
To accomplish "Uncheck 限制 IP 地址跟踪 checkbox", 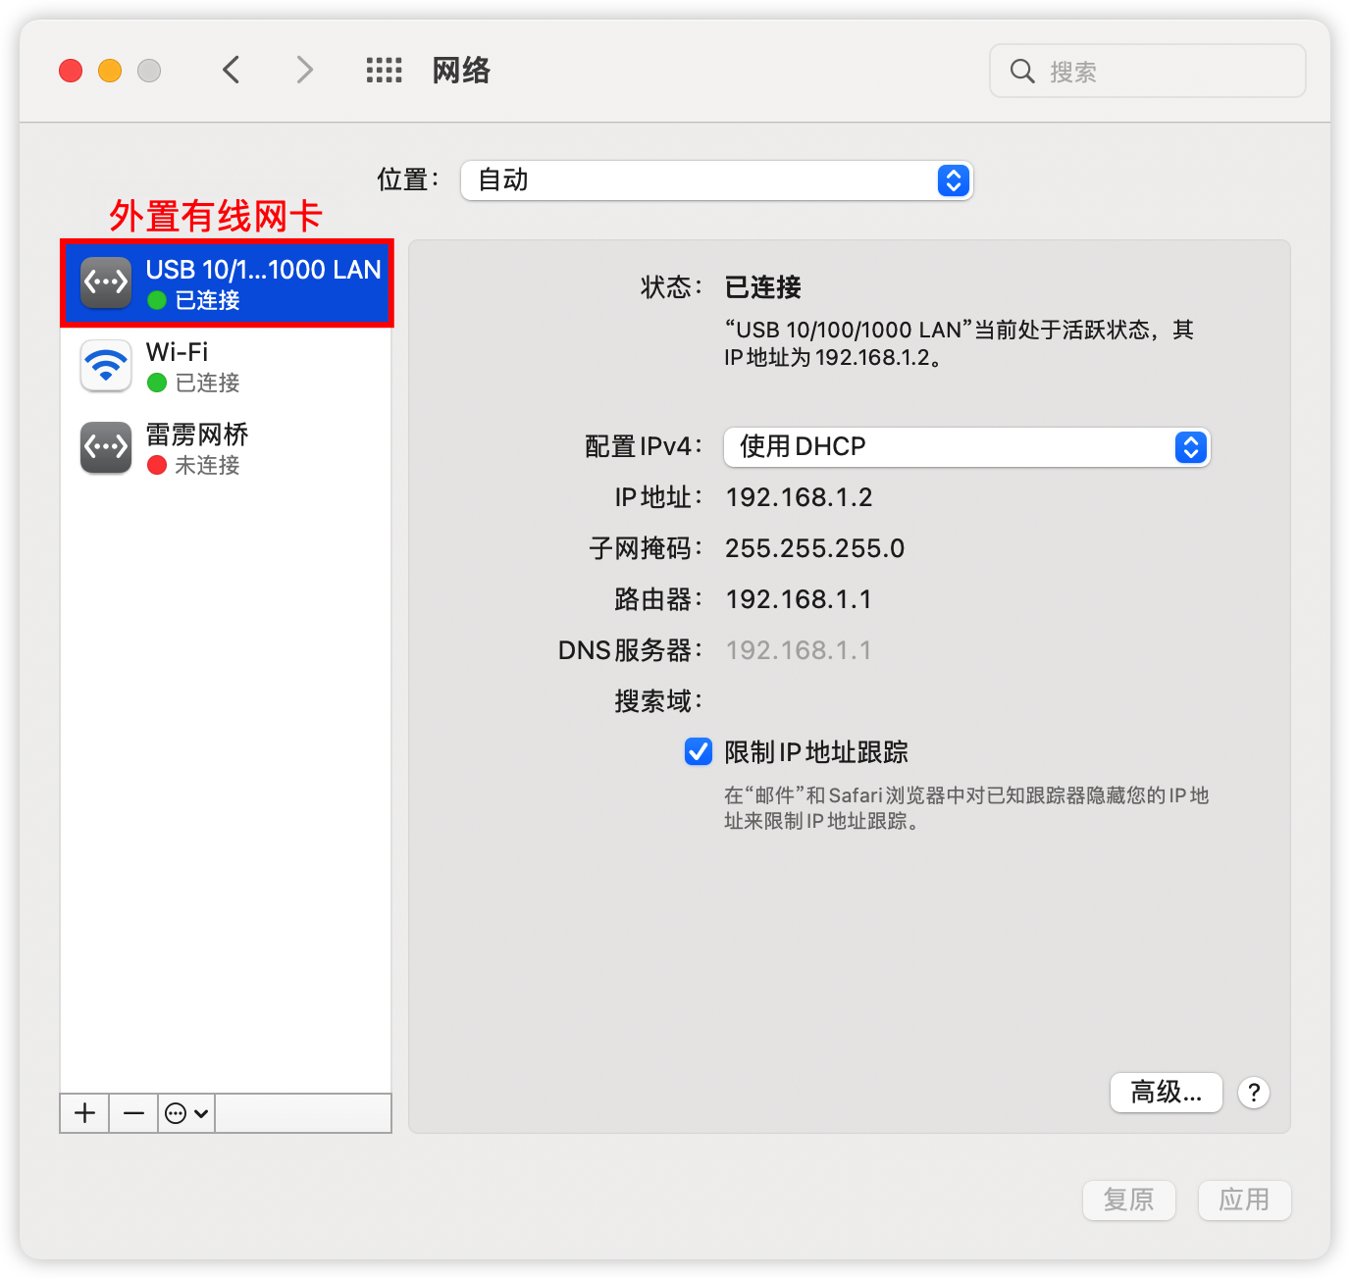I will click(x=698, y=752).
